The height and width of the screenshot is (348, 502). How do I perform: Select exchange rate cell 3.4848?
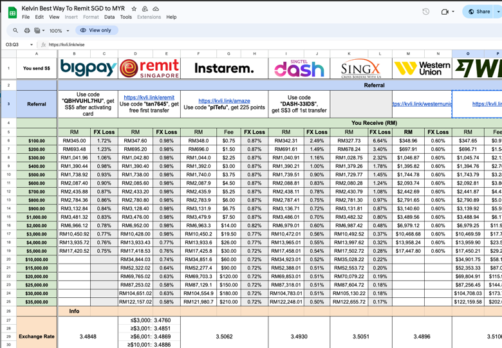tap(88, 336)
